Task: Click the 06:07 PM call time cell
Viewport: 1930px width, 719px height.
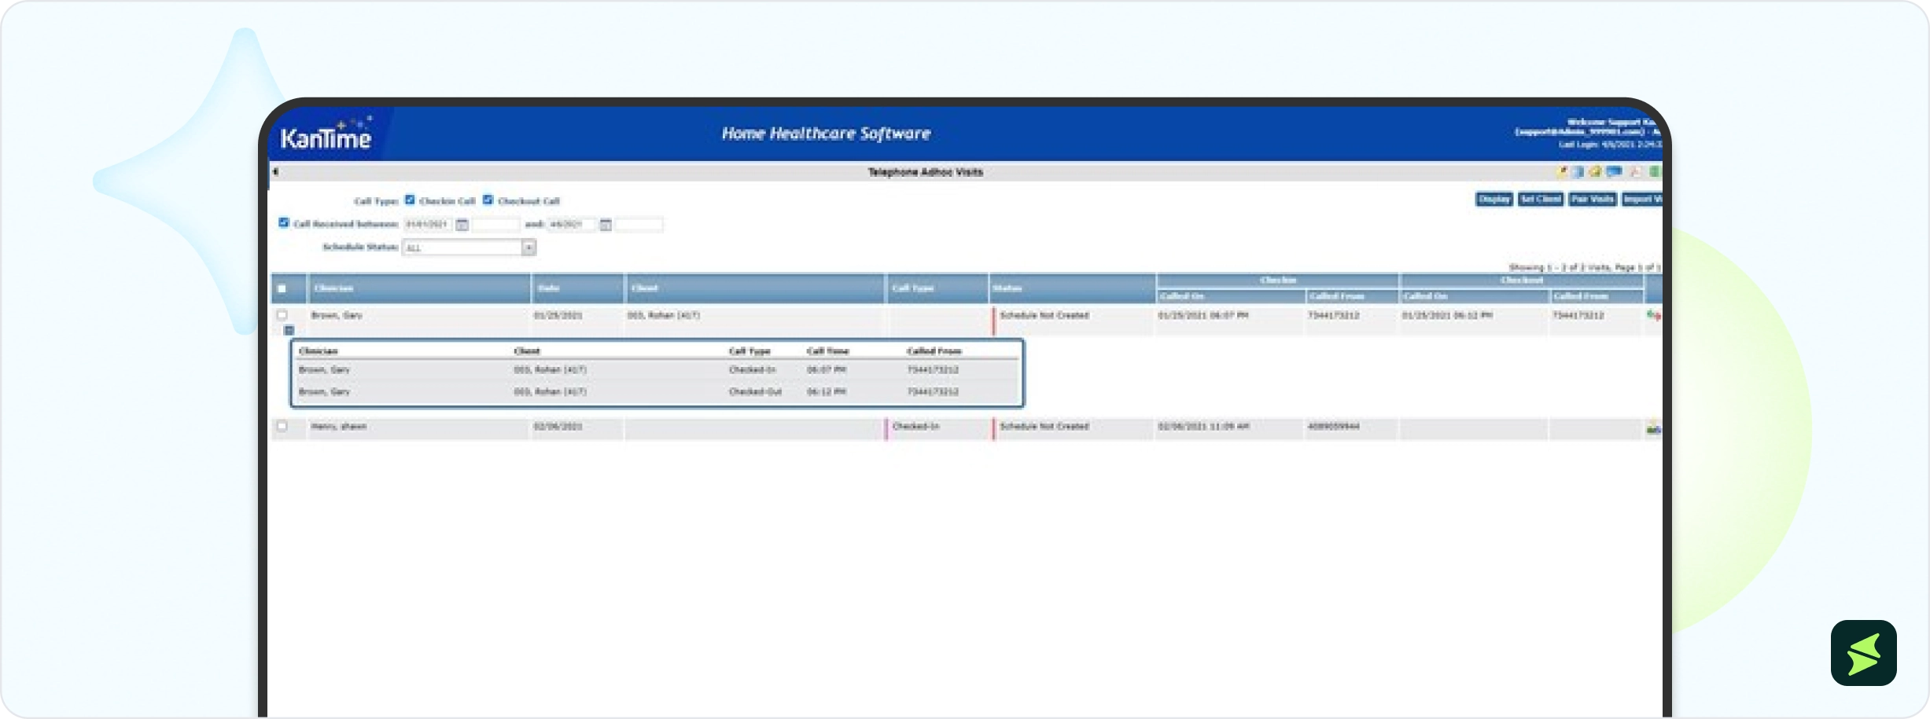Action: click(826, 369)
